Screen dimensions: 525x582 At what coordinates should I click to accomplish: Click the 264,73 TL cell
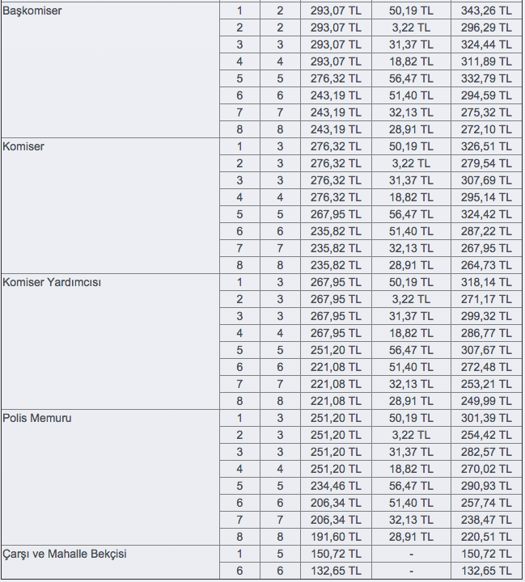tap(488, 265)
